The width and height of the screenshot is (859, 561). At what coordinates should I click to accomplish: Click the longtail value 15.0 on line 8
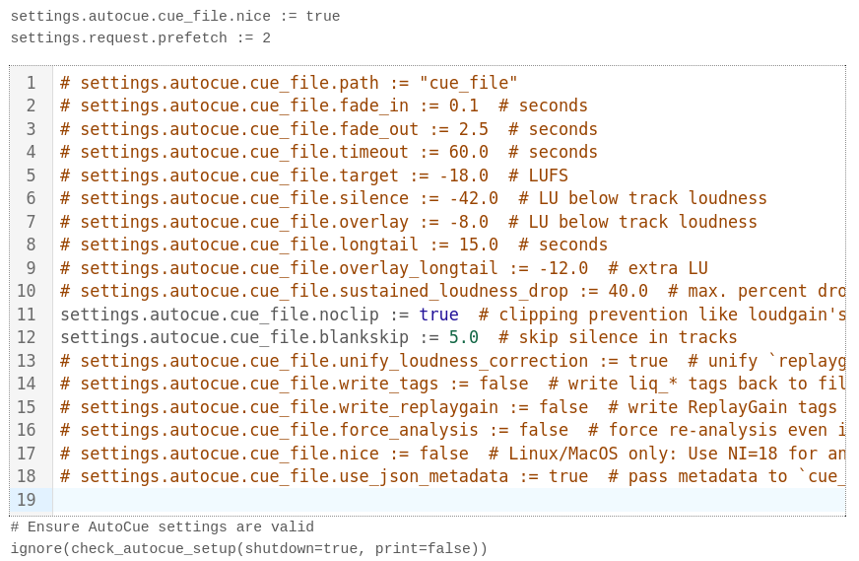478,245
